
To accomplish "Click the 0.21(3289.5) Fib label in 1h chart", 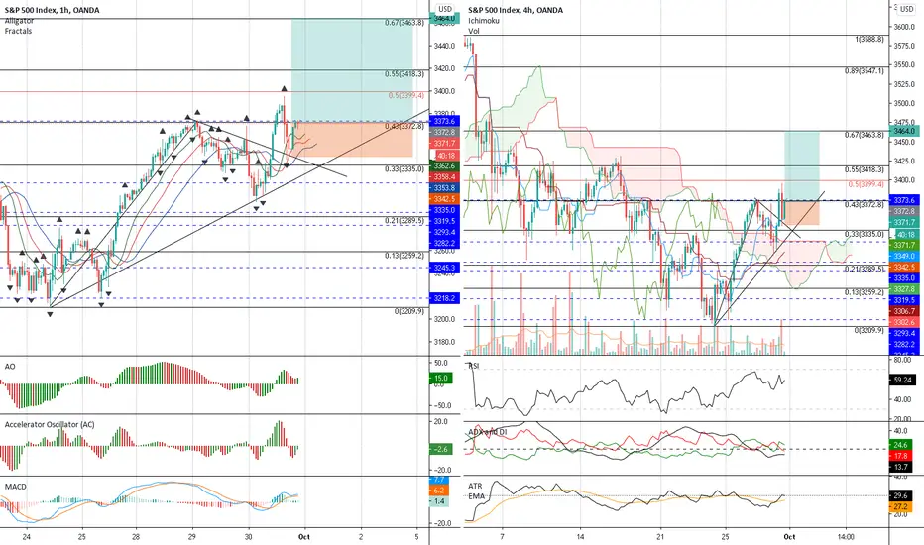I will pos(404,220).
